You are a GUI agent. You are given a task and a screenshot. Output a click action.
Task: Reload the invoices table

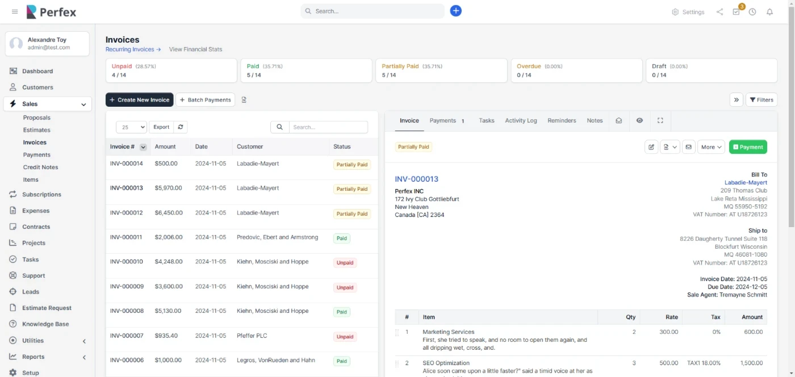point(181,127)
